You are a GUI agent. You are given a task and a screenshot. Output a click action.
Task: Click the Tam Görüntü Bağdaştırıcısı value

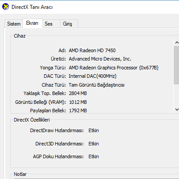click(97, 85)
